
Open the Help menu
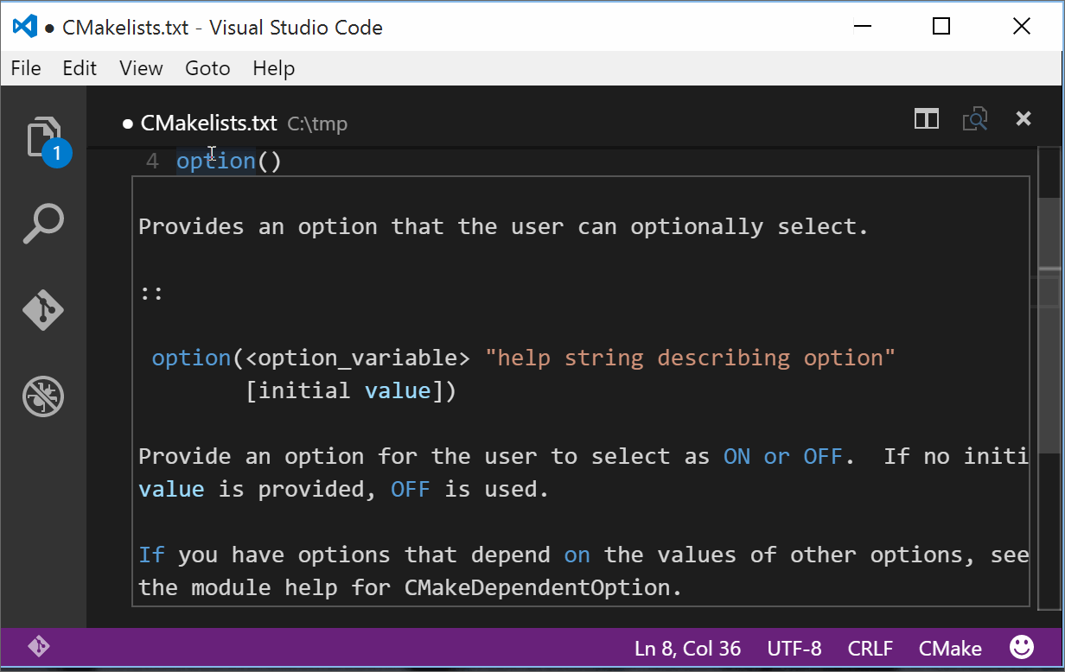tap(273, 68)
